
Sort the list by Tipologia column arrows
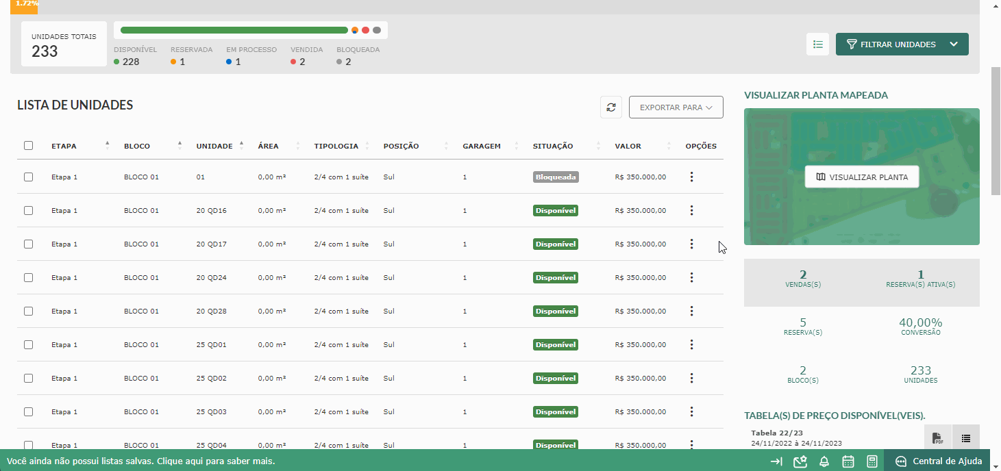(x=367, y=146)
